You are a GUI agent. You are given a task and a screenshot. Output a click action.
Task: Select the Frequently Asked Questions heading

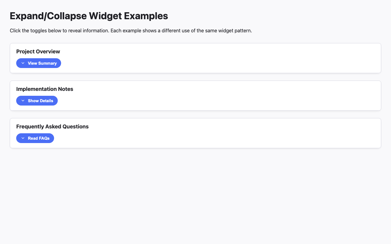(x=52, y=127)
